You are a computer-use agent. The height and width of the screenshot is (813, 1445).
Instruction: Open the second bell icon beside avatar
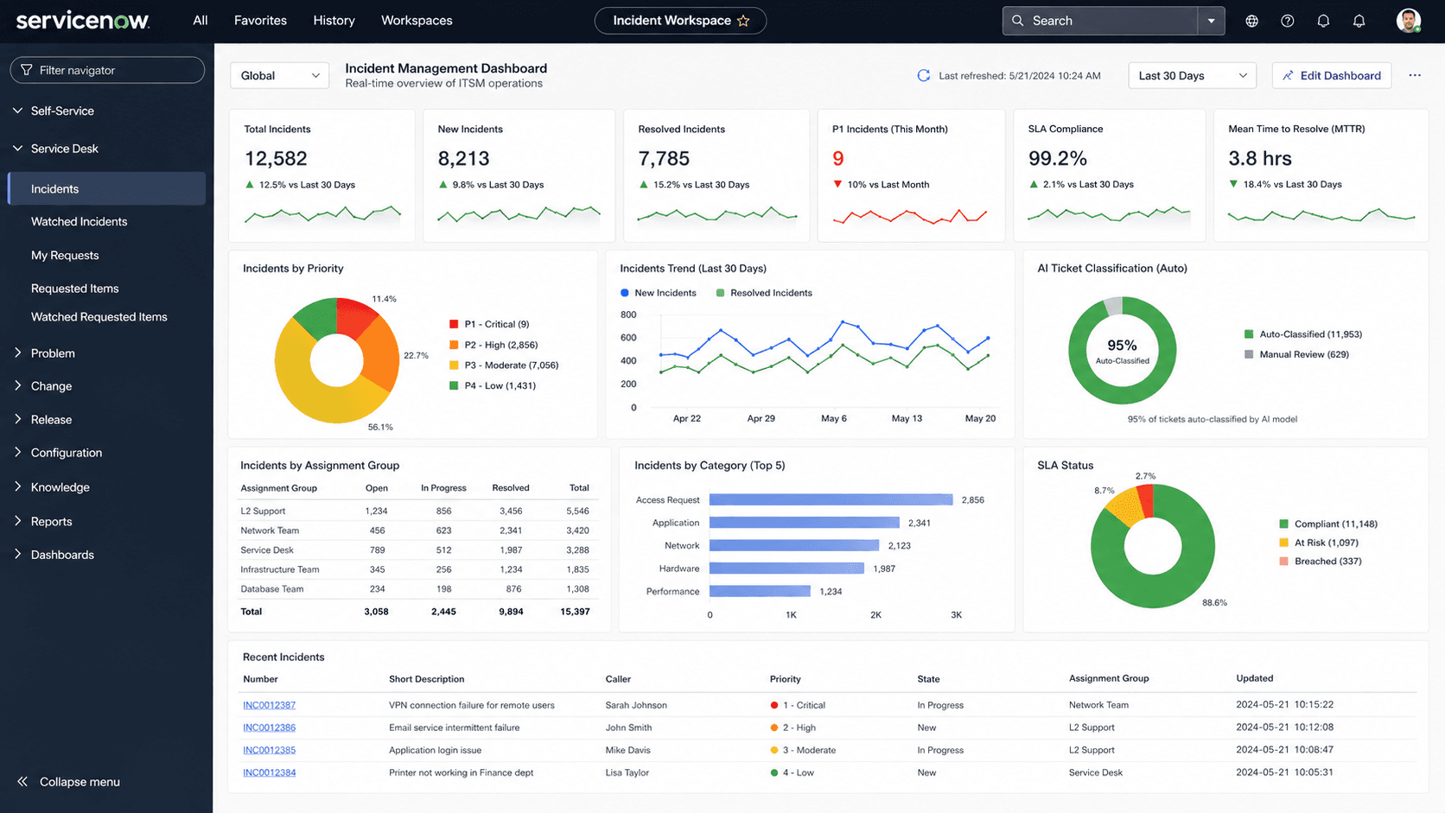point(1359,21)
